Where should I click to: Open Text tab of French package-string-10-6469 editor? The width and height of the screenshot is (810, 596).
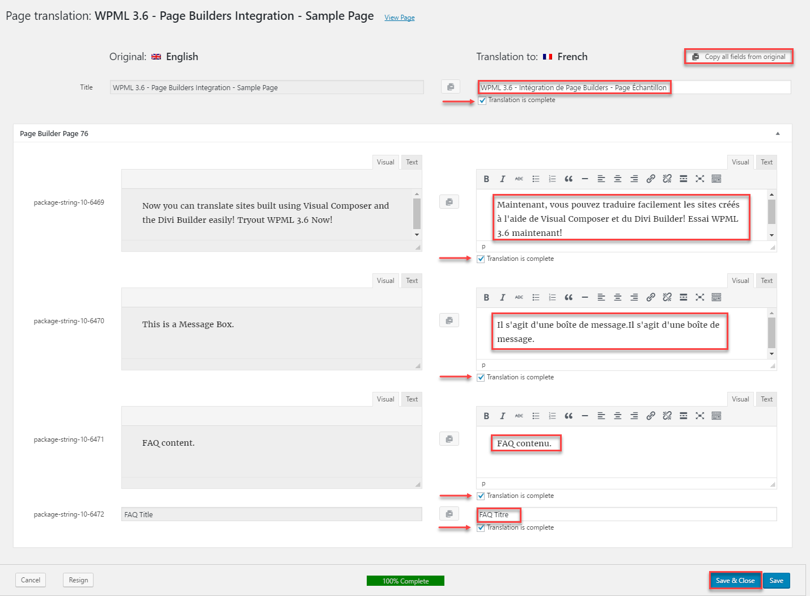click(x=767, y=162)
